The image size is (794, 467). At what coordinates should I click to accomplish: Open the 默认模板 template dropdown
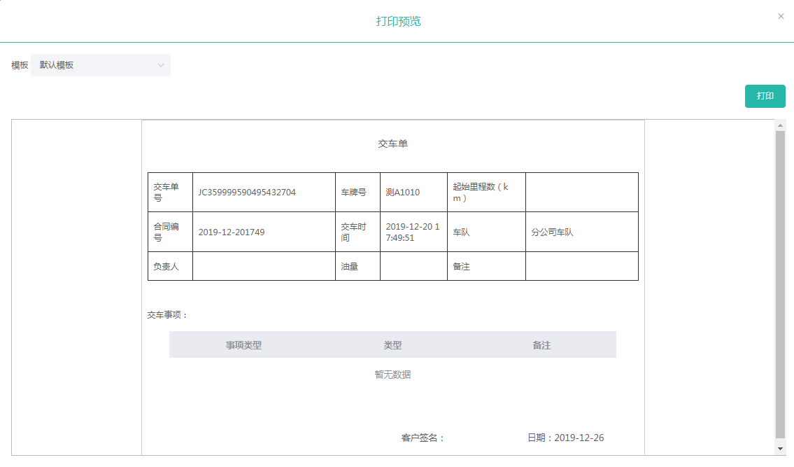(101, 65)
